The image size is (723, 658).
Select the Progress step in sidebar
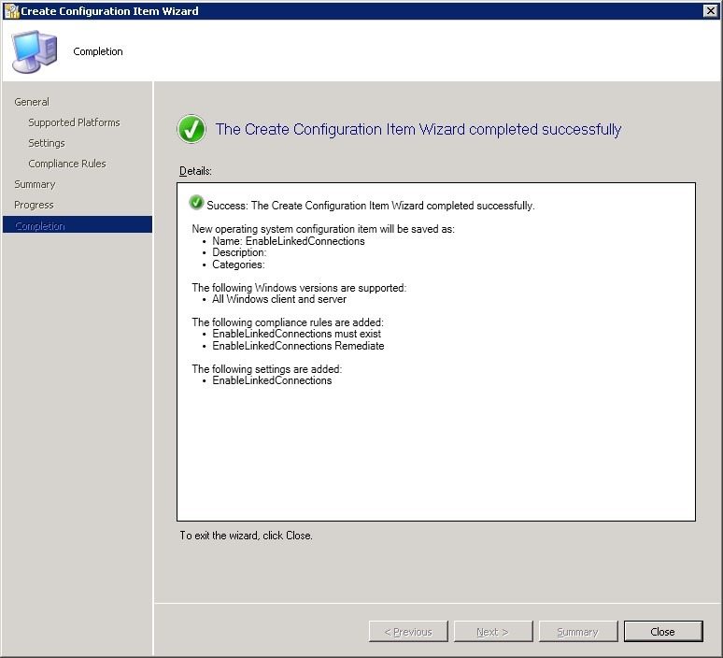click(x=34, y=205)
